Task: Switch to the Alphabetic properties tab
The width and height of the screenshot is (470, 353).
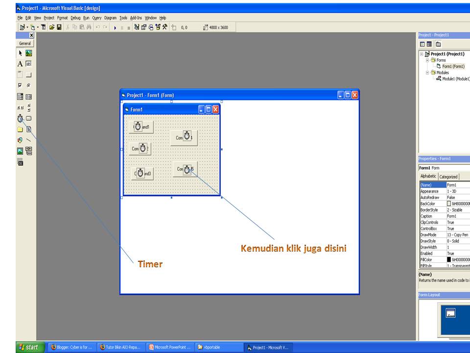Action: pos(428,176)
